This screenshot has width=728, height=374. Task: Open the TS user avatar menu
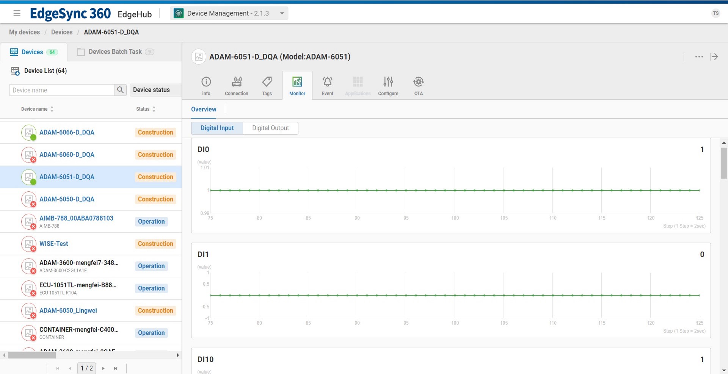pos(715,13)
